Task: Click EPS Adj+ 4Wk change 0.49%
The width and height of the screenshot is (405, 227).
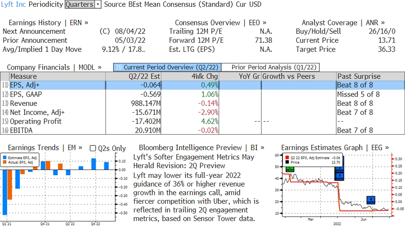Action: point(210,85)
